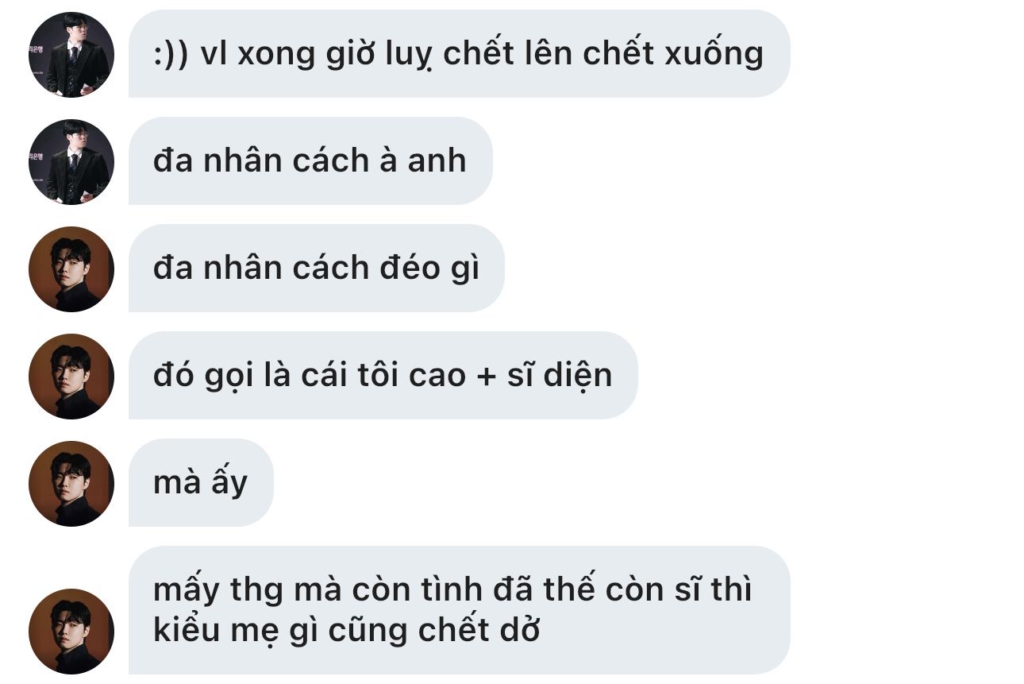
Task: Select the two-line "mấy thg mà còn tình" message bubble
Action: [x=460, y=610]
